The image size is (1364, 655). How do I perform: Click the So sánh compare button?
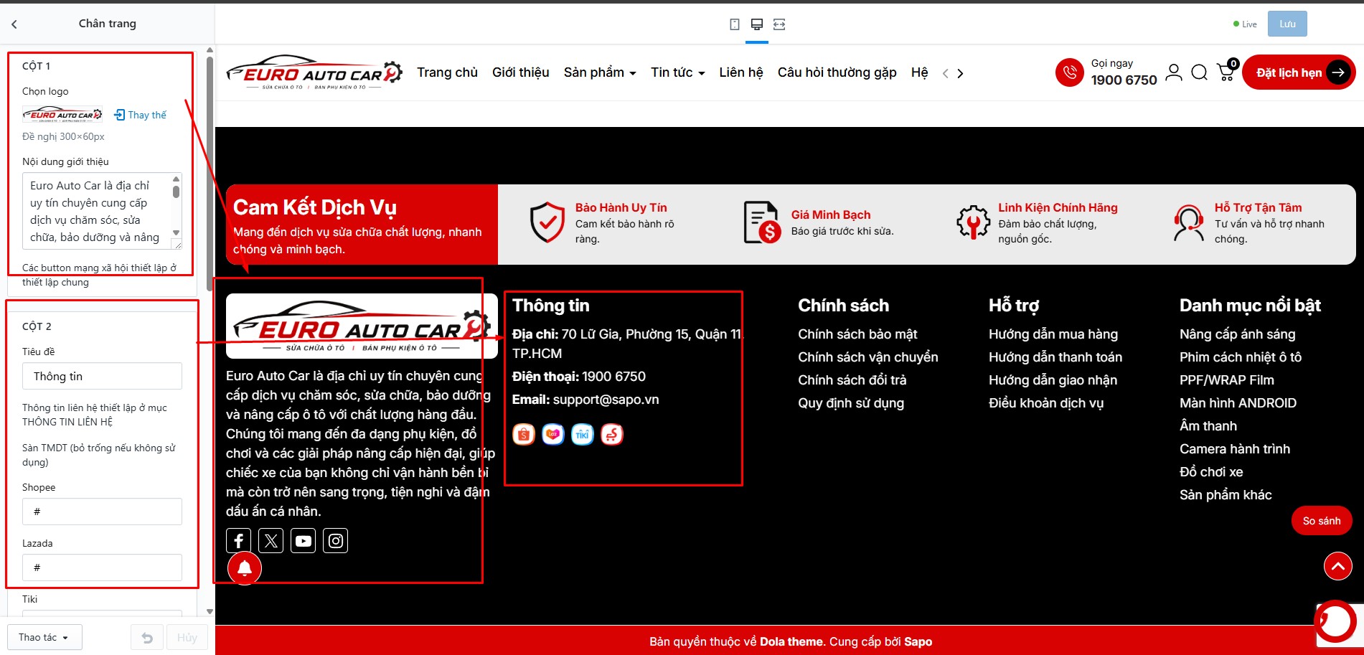tap(1322, 521)
